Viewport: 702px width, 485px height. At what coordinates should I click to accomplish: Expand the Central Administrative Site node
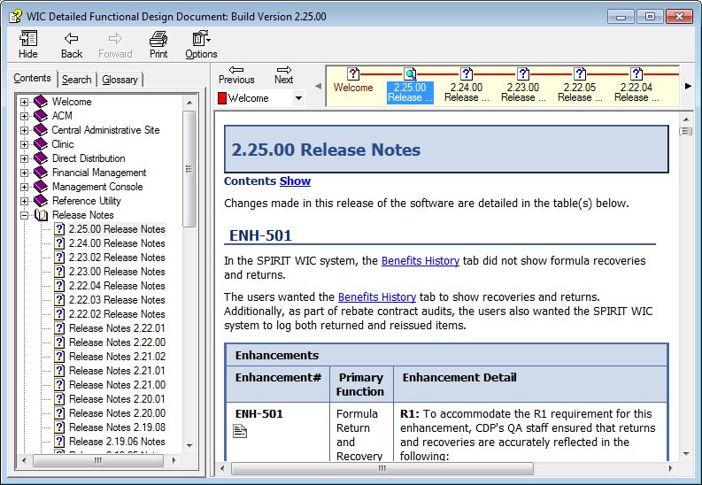pyautogui.click(x=24, y=131)
